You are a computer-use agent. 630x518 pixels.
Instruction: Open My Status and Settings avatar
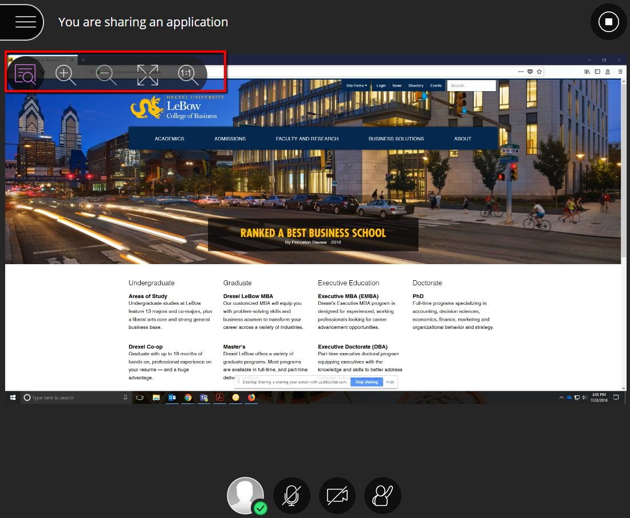click(x=246, y=496)
